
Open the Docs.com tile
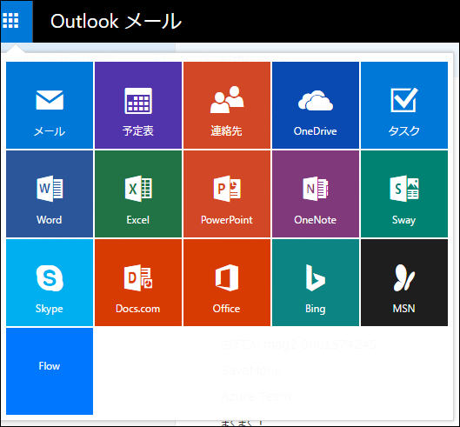point(138,283)
